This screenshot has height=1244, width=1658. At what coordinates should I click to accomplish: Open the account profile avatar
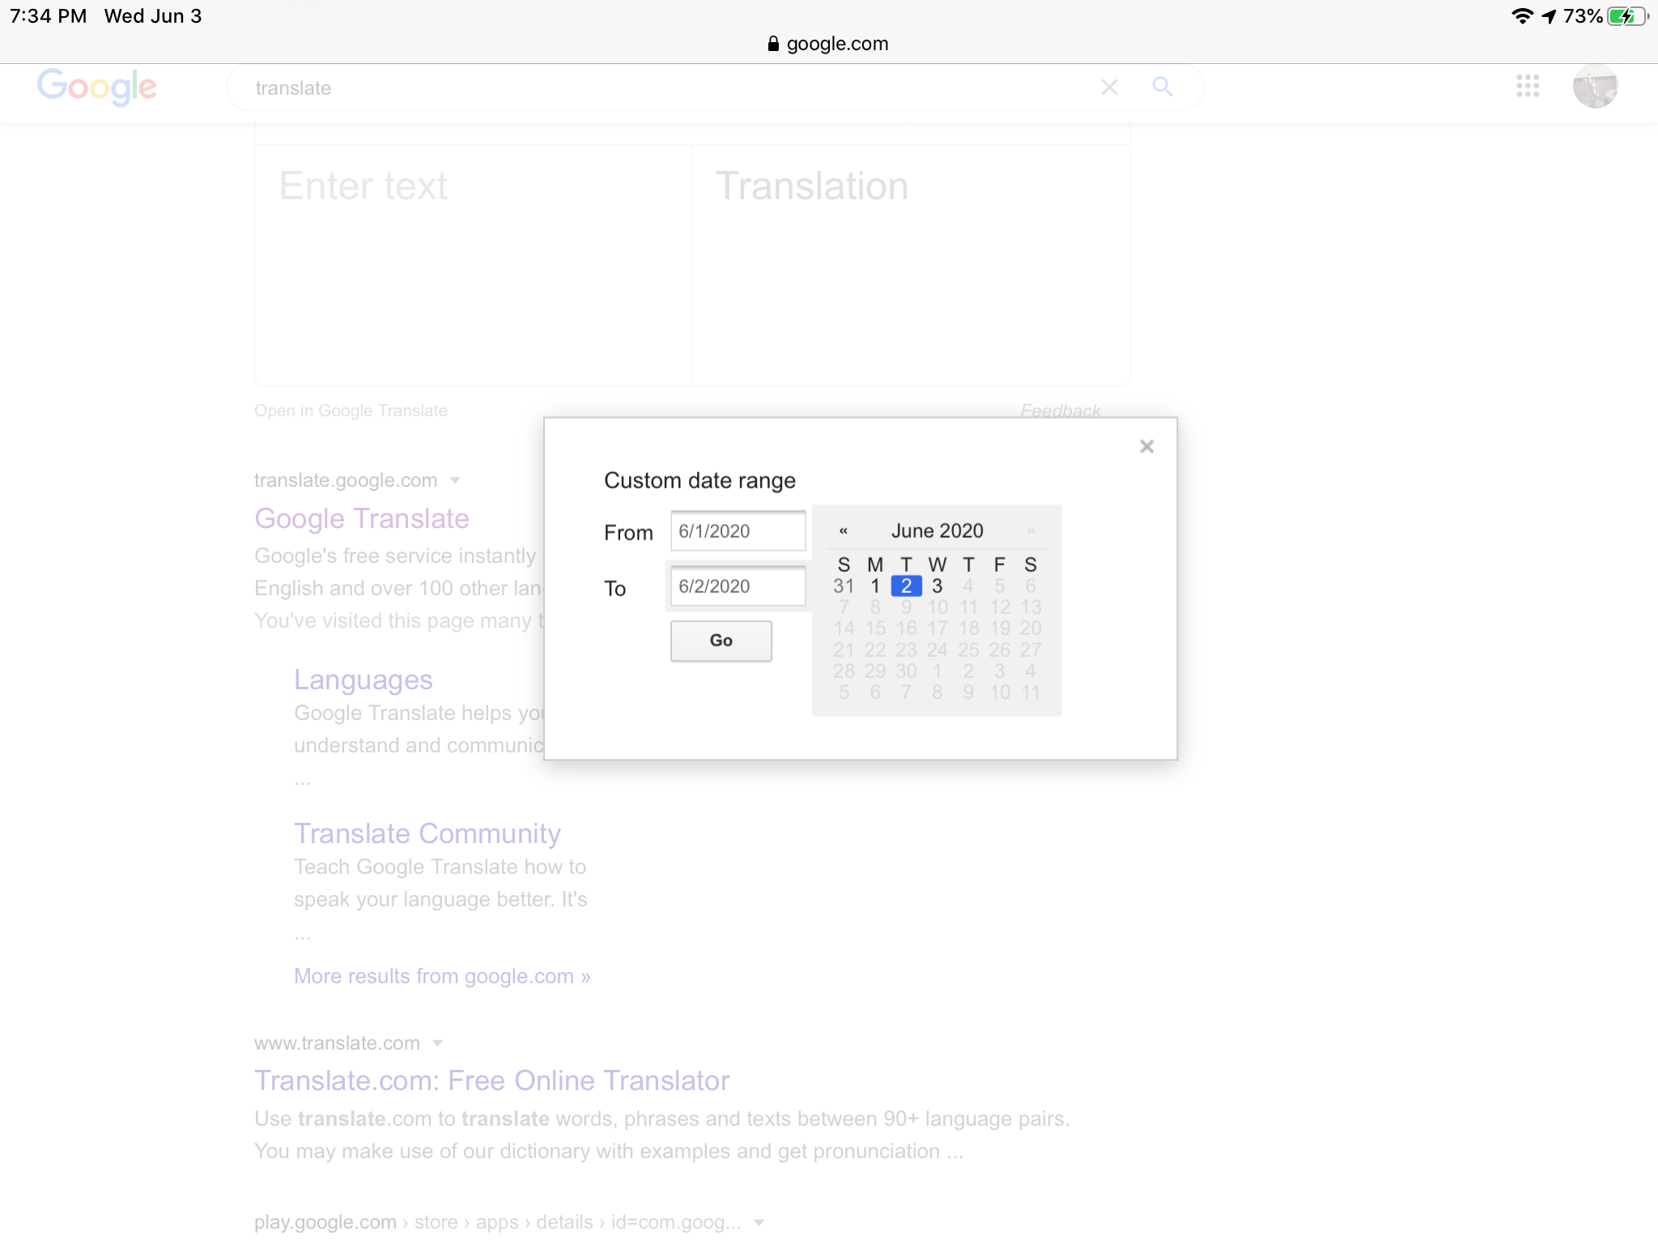[1595, 86]
